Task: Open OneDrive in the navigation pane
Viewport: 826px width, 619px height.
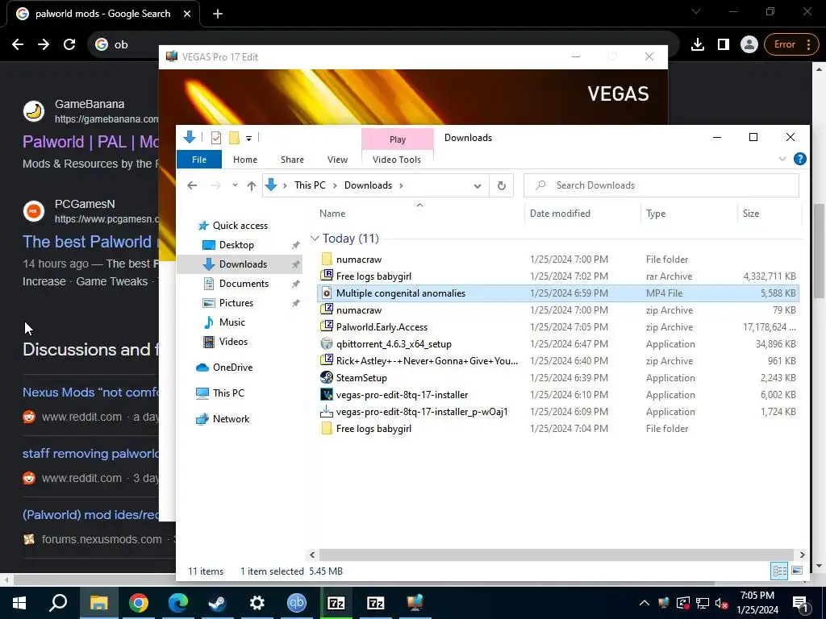Action: 232,368
